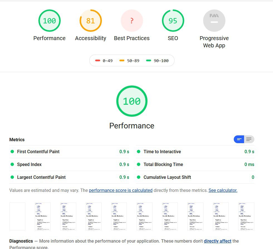Click the Performance score gauge showing 100
The image size is (273, 249).
tap(50, 21)
